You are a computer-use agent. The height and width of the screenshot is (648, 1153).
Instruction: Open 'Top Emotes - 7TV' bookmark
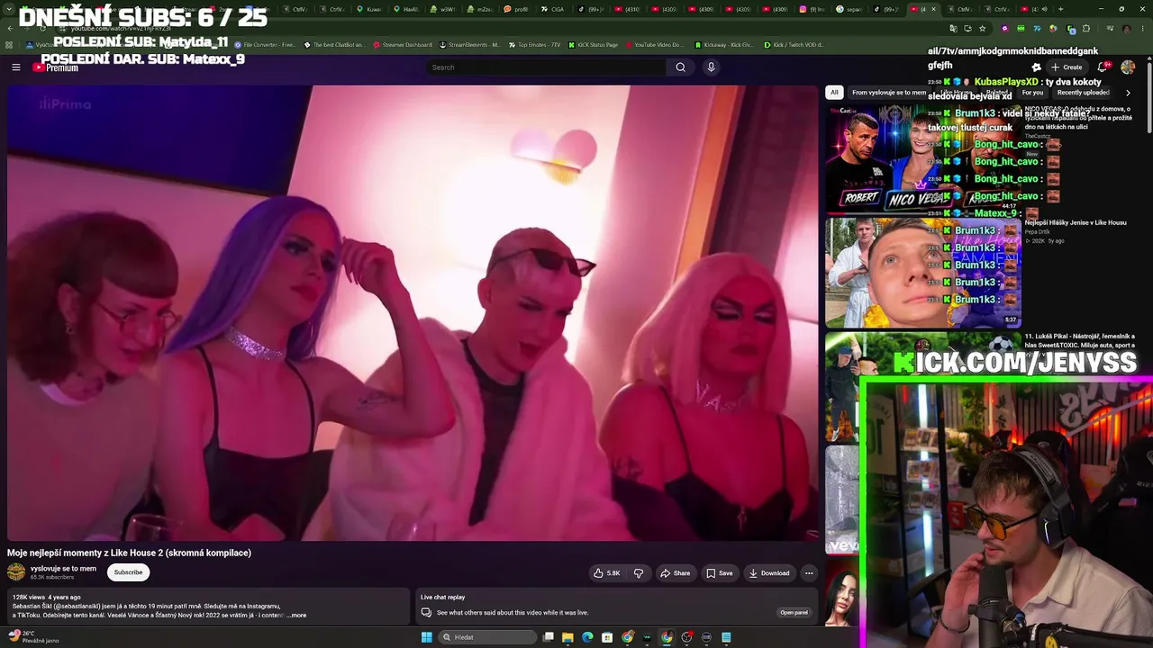coord(536,45)
